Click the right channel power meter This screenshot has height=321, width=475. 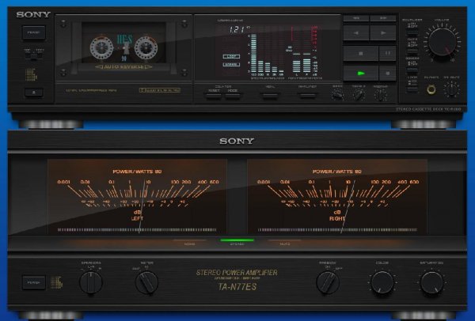point(337,197)
